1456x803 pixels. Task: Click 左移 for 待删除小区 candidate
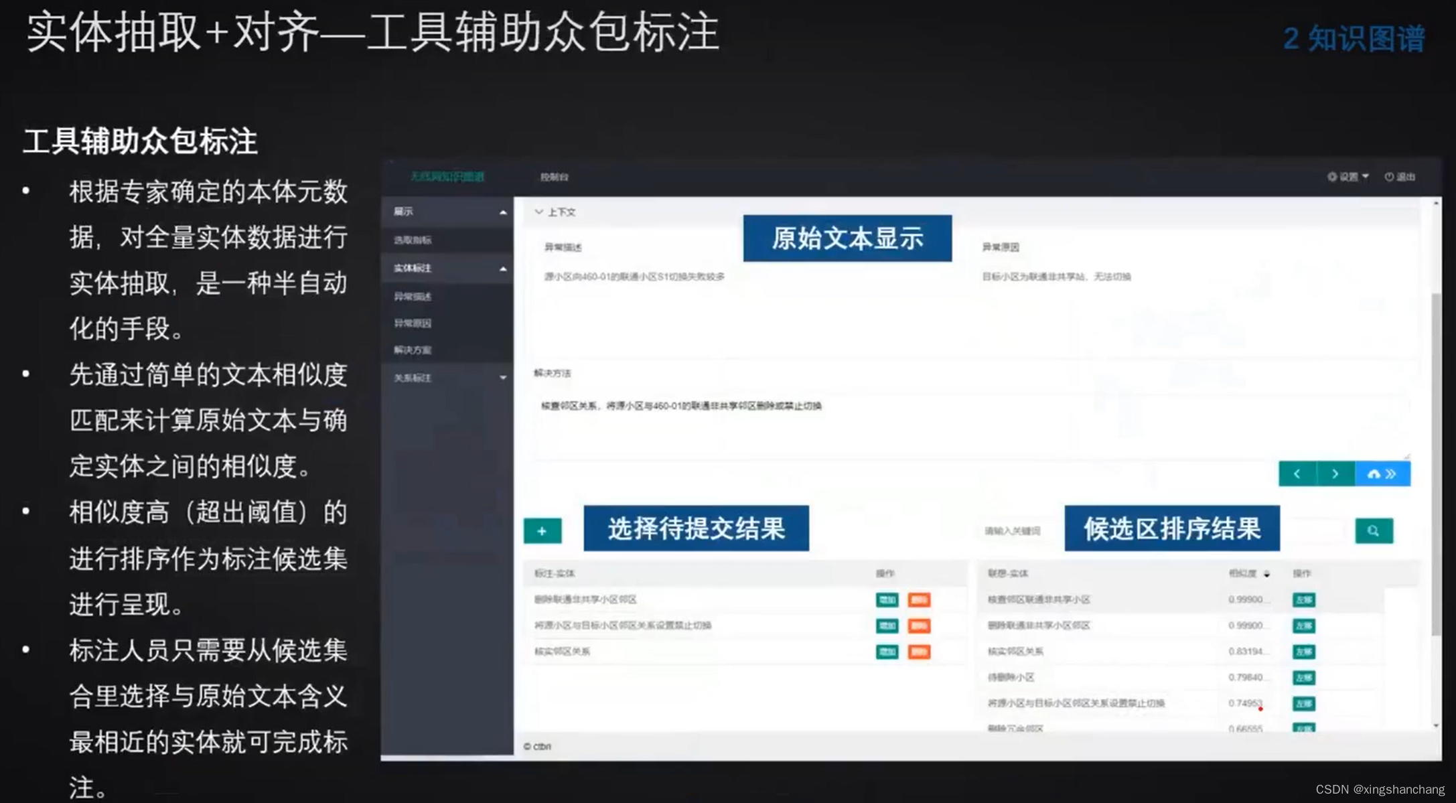(x=1303, y=678)
